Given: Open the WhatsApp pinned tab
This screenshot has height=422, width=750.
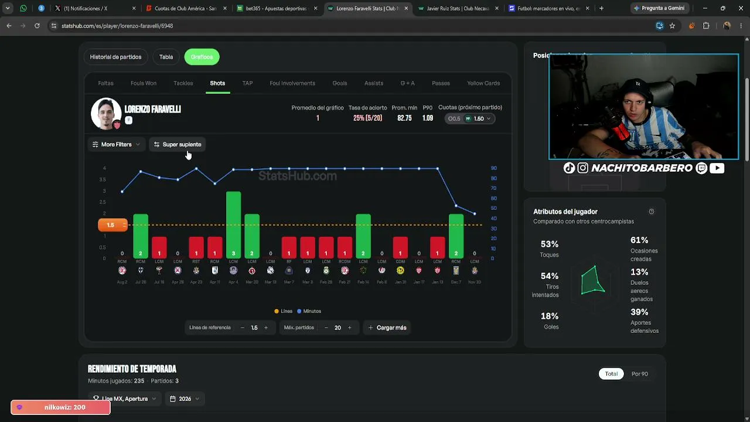Looking at the screenshot, I should click(x=23, y=8).
